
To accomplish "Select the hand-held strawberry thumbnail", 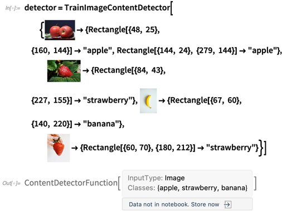I will [59, 148].
